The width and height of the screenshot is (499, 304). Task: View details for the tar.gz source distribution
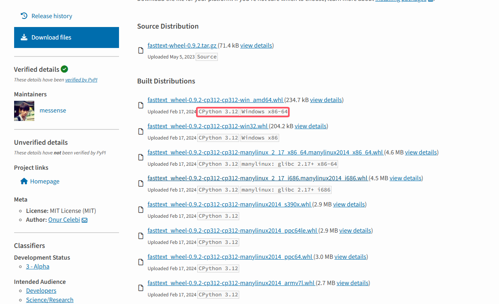(256, 46)
